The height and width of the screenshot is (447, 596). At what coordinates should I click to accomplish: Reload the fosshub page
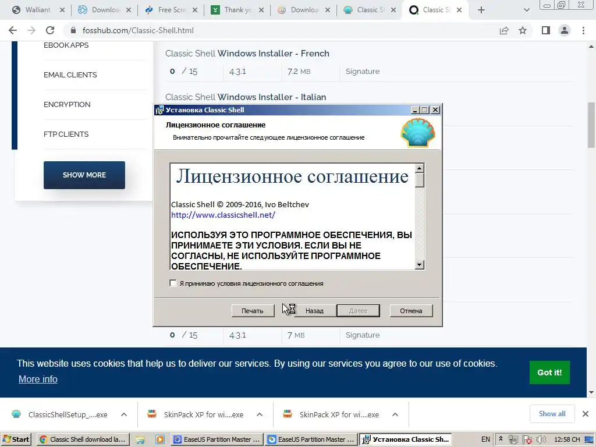point(50,30)
